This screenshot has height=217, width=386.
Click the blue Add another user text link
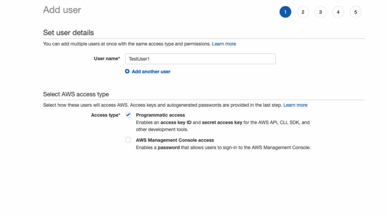point(150,71)
